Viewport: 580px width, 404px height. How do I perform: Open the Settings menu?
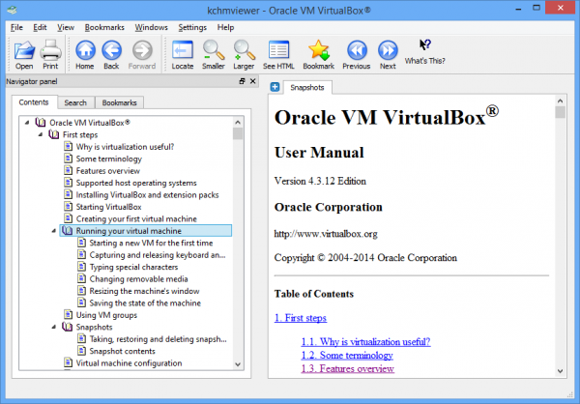tap(192, 27)
